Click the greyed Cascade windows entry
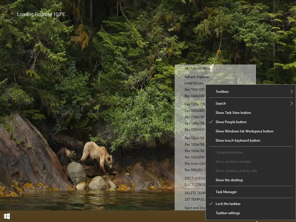 [x=251, y=152]
